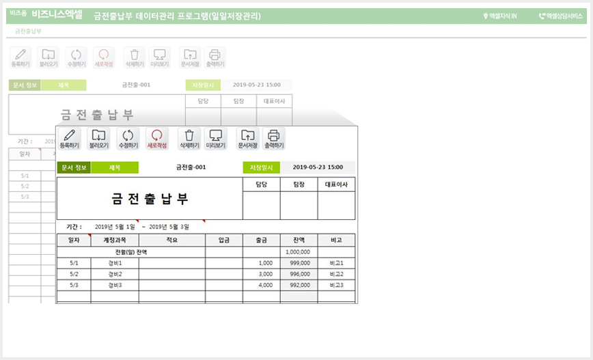Click remark cell 비고1

(x=336, y=263)
